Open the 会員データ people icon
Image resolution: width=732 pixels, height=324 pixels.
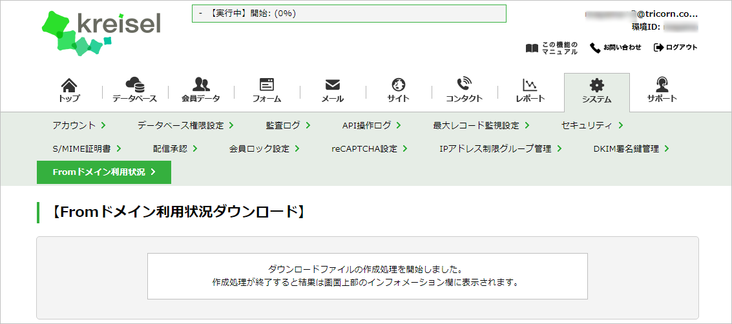pyautogui.click(x=201, y=85)
